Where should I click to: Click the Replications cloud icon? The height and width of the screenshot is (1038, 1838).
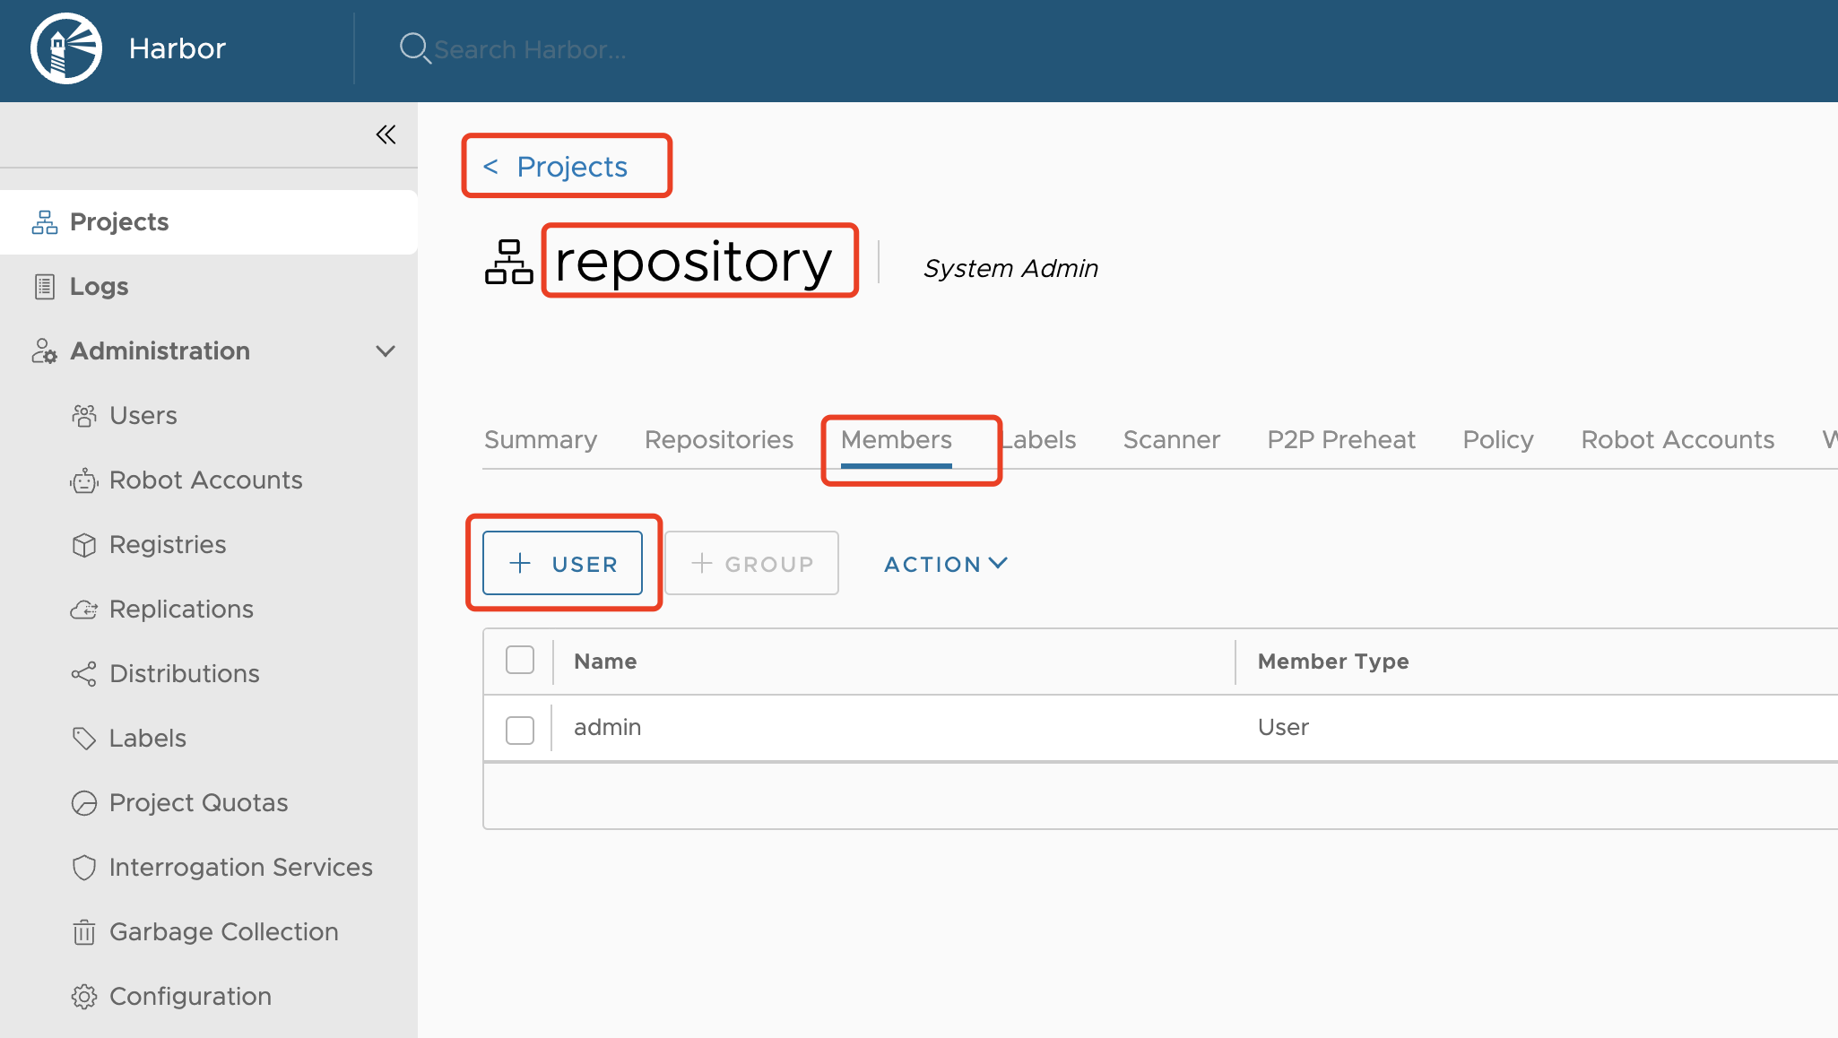(x=84, y=610)
